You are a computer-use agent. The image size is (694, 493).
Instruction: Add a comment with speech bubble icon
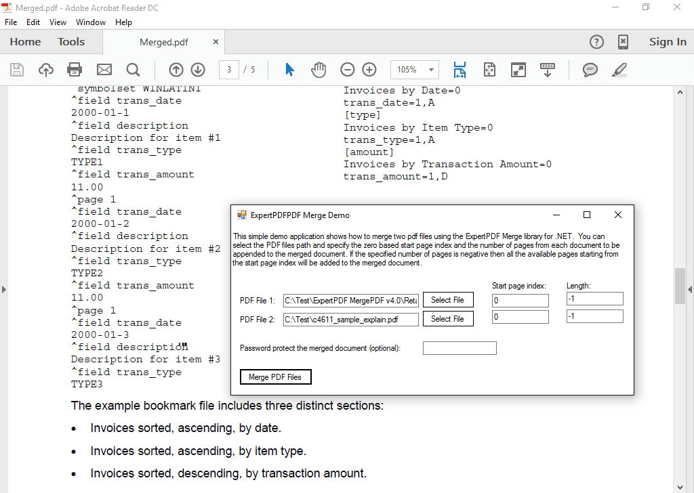[x=590, y=70]
